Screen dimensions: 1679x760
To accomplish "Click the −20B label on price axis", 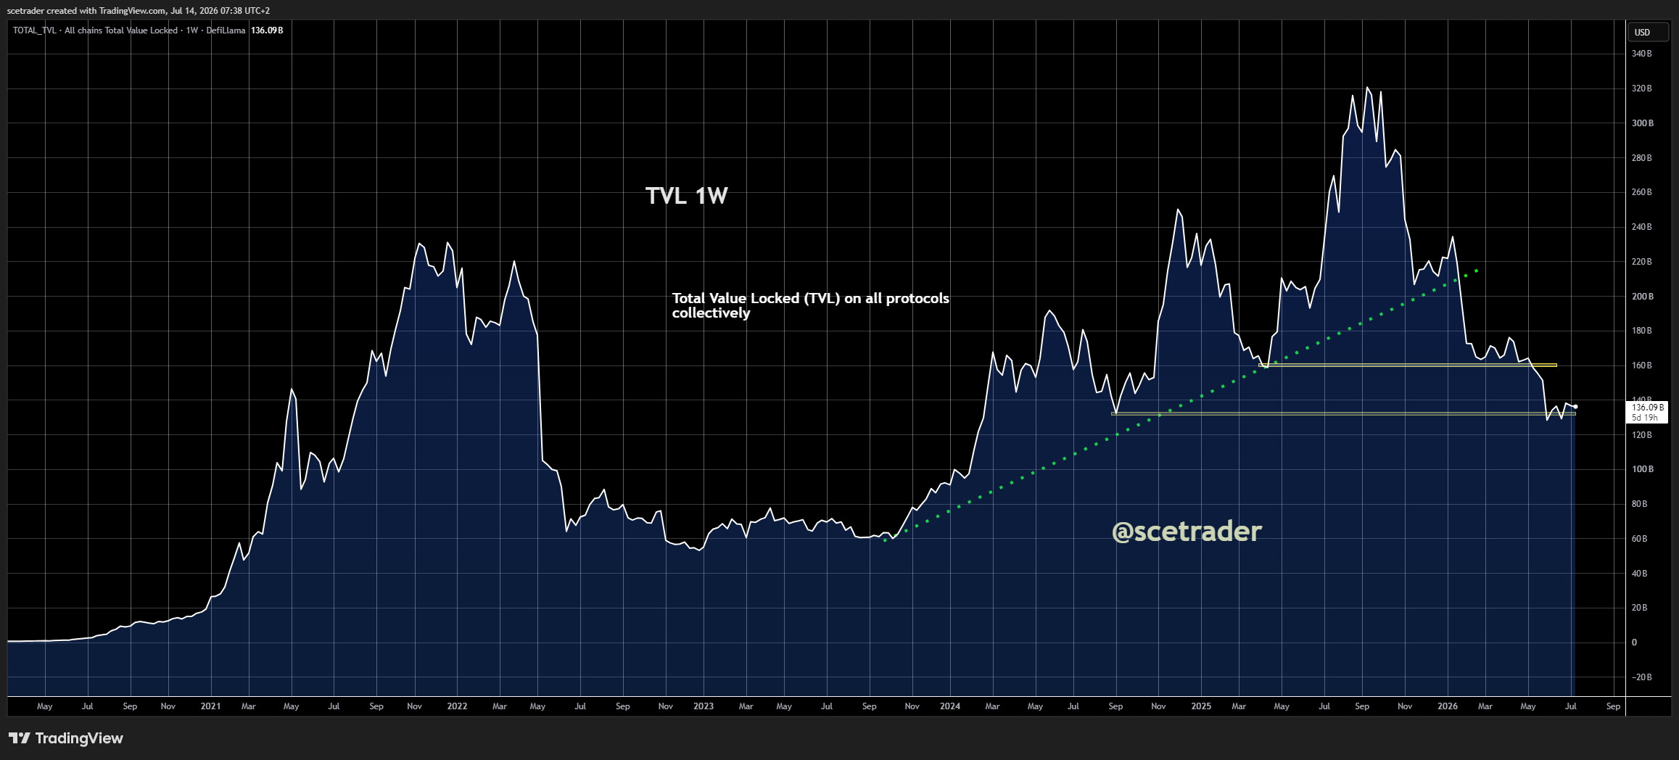I will [x=1641, y=677].
